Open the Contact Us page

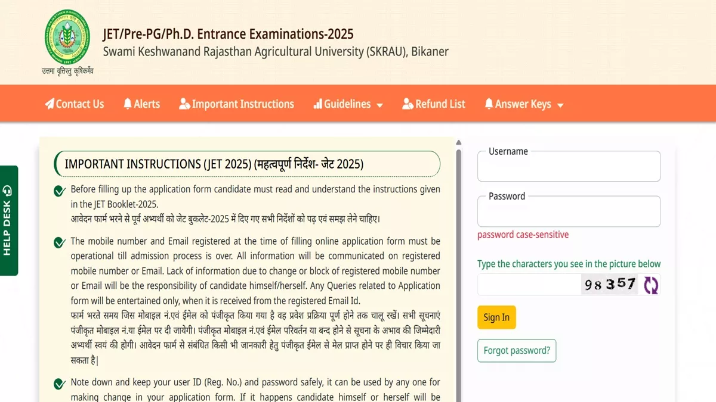pyautogui.click(x=75, y=104)
